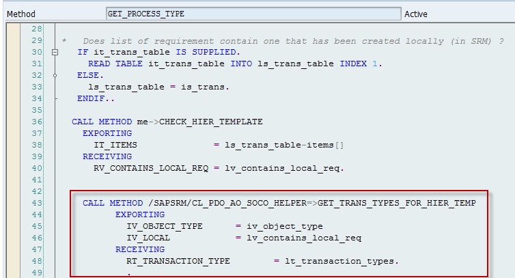Click EXPORTING keyword on line 37
Image resolution: width=515 pixels, height=278 pixels.
pos(107,133)
